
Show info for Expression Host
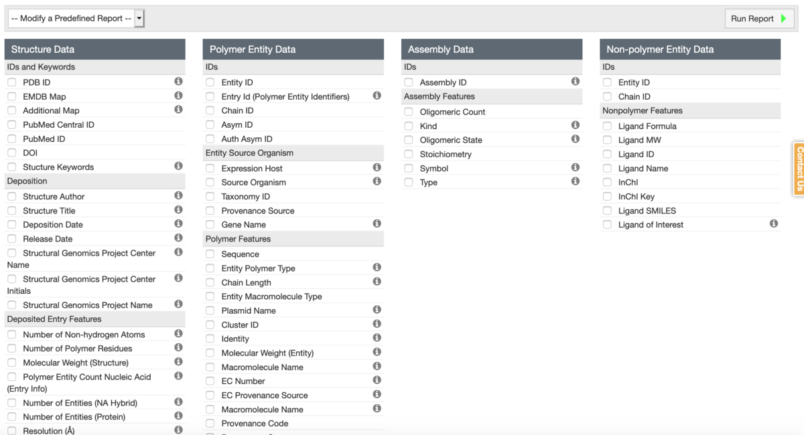[x=377, y=167]
